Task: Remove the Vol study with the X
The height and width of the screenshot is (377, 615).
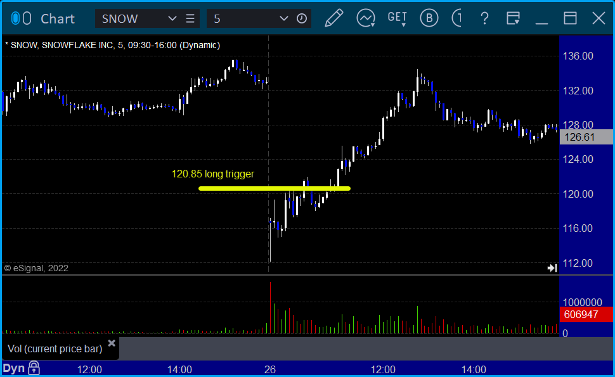Action: coord(112,343)
